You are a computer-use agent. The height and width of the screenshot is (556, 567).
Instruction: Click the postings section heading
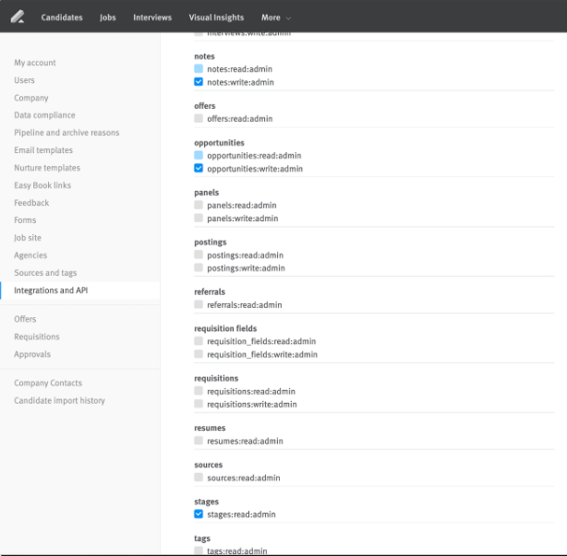tap(211, 243)
